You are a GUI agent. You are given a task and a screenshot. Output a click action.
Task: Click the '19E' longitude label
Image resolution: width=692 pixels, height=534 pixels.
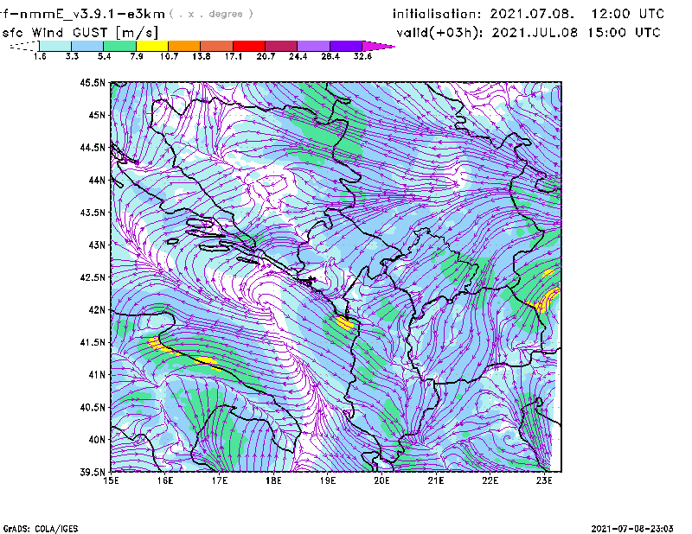pos(328,480)
